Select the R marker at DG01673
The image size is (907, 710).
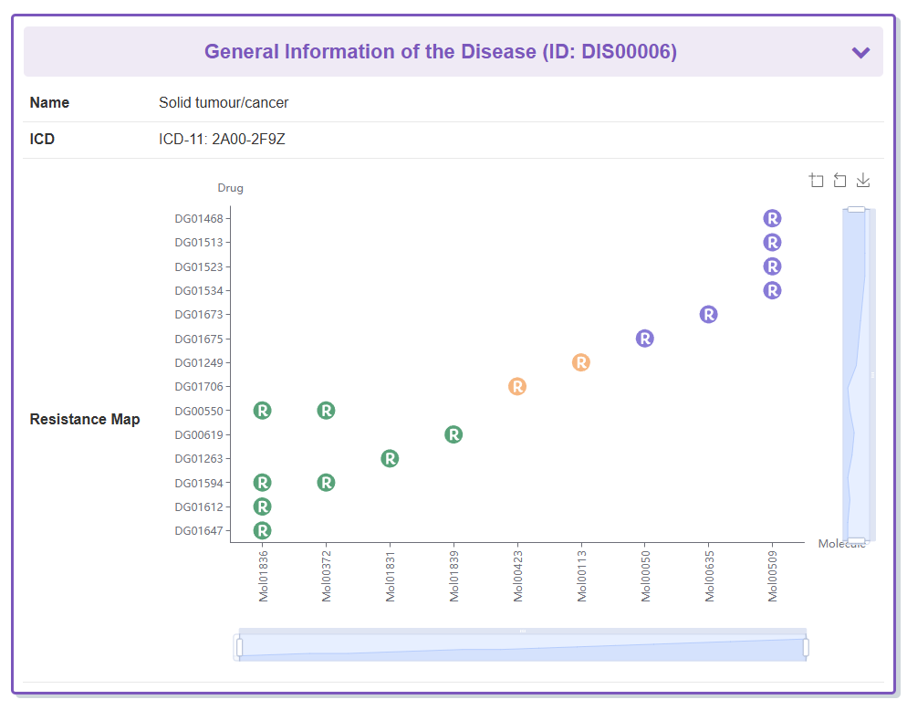point(708,315)
